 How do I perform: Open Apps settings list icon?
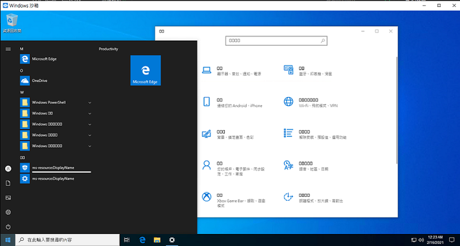288,133
